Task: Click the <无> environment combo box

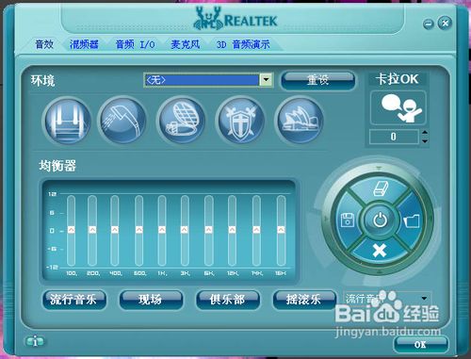Action: pos(208,80)
